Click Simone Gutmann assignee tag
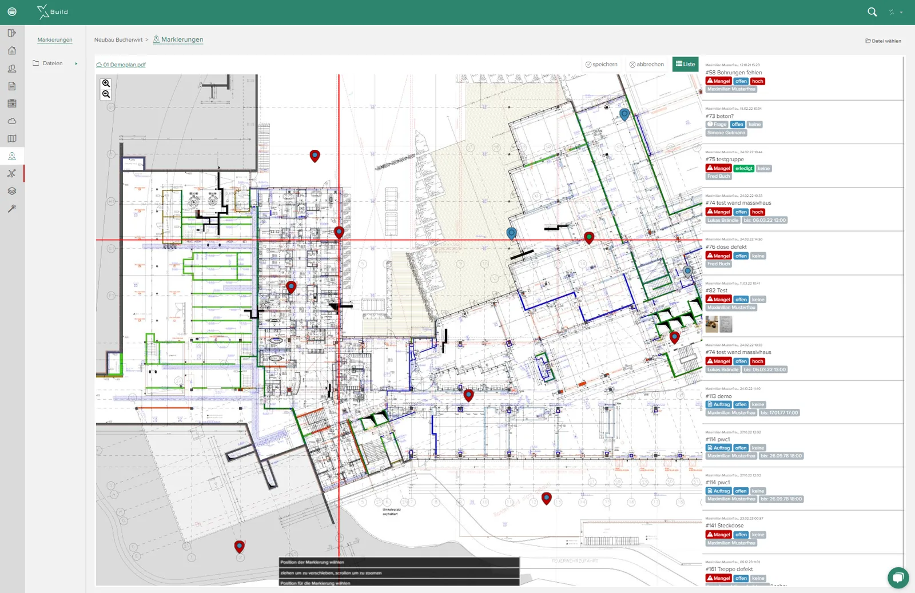The width and height of the screenshot is (915, 593). [726, 133]
